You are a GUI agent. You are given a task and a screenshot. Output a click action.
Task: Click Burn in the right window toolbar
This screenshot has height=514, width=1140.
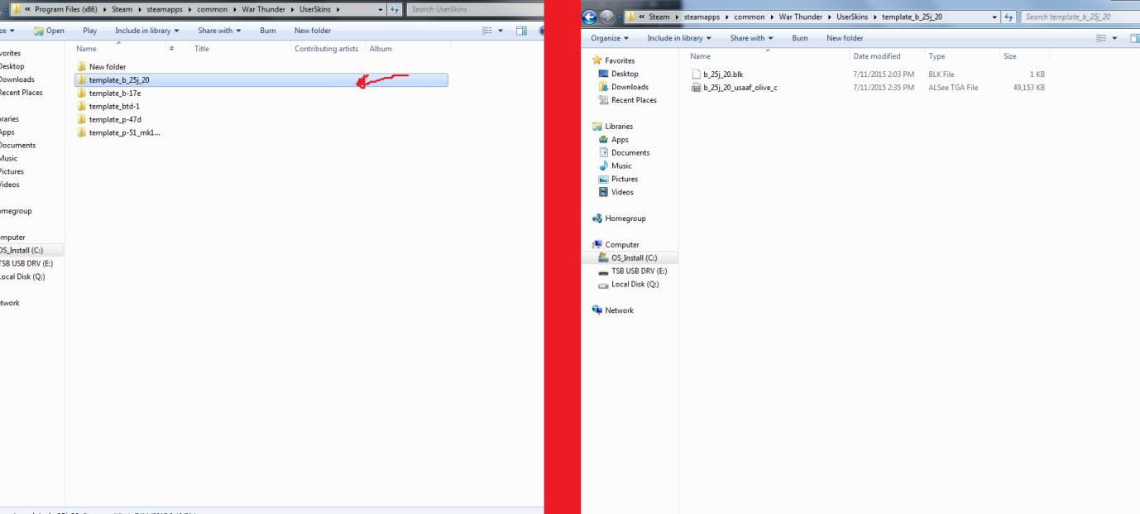[800, 39]
